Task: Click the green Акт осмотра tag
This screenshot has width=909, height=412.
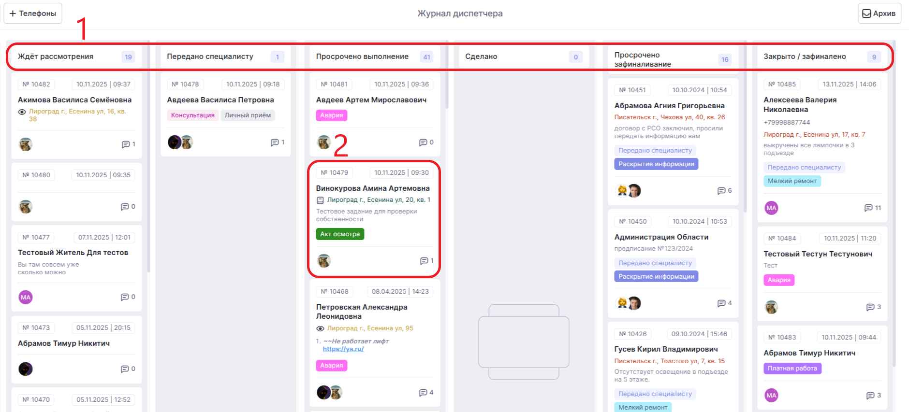Action: point(340,234)
